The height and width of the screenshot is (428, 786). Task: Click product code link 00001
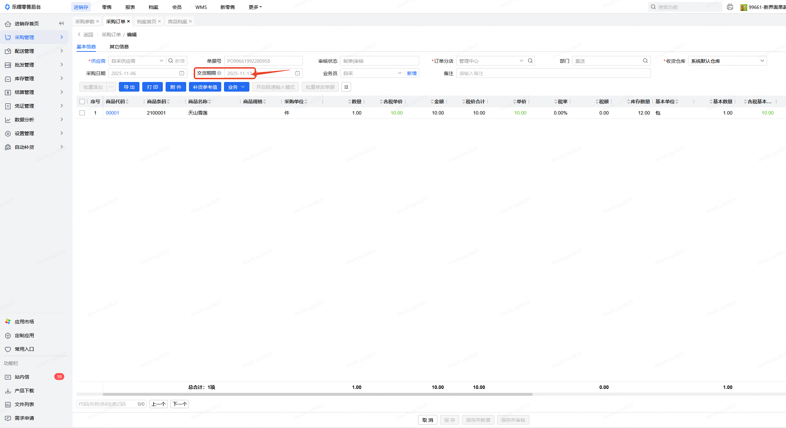(112, 113)
